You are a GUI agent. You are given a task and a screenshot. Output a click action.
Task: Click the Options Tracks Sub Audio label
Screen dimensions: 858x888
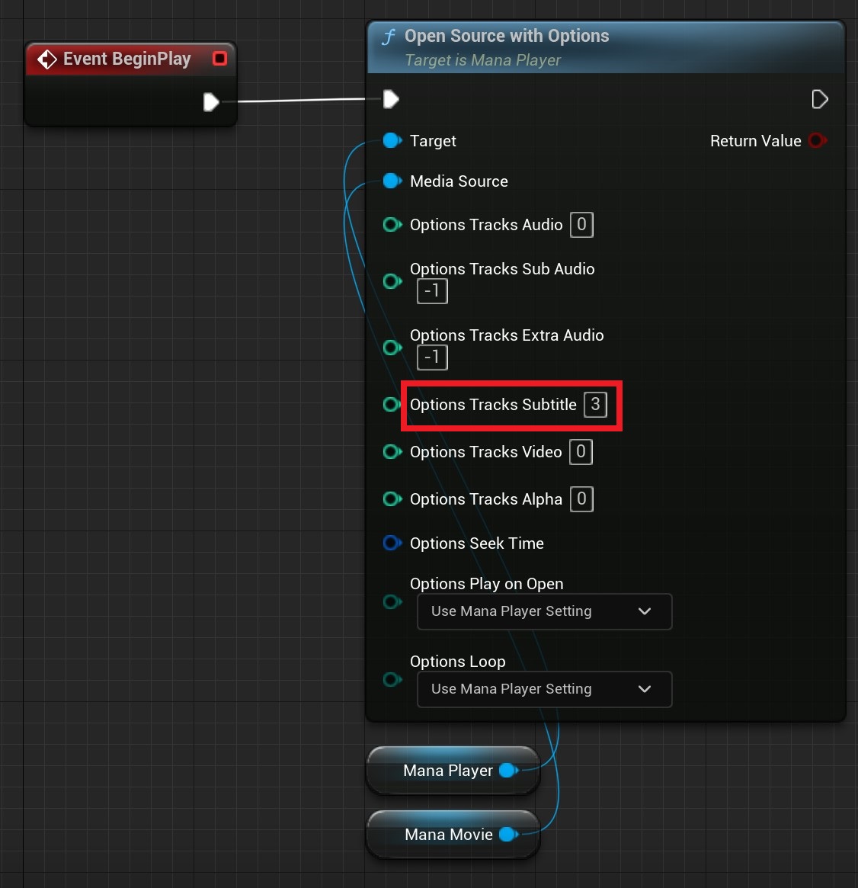click(x=502, y=269)
